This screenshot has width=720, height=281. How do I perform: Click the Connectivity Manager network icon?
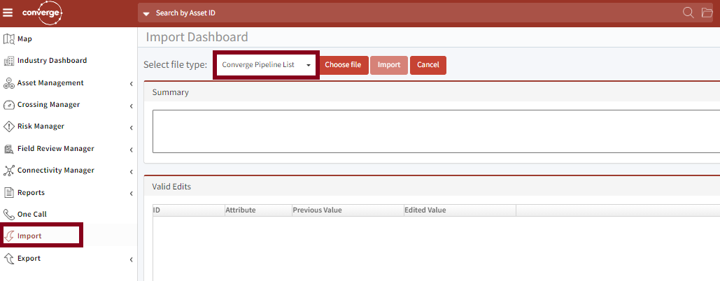click(8, 171)
